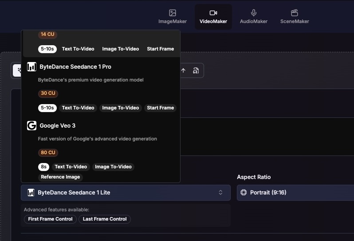Image resolution: width=354 pixels, height=241 pixels.
Task: Click Image To-Video tag under Seedance 1 Pro
Action: [x=121, y=108]
